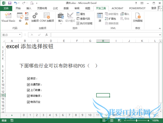Open the 文件 (File) tab
Image resolution: width=163 pixels, height=123 pixels.
[6, 8]
